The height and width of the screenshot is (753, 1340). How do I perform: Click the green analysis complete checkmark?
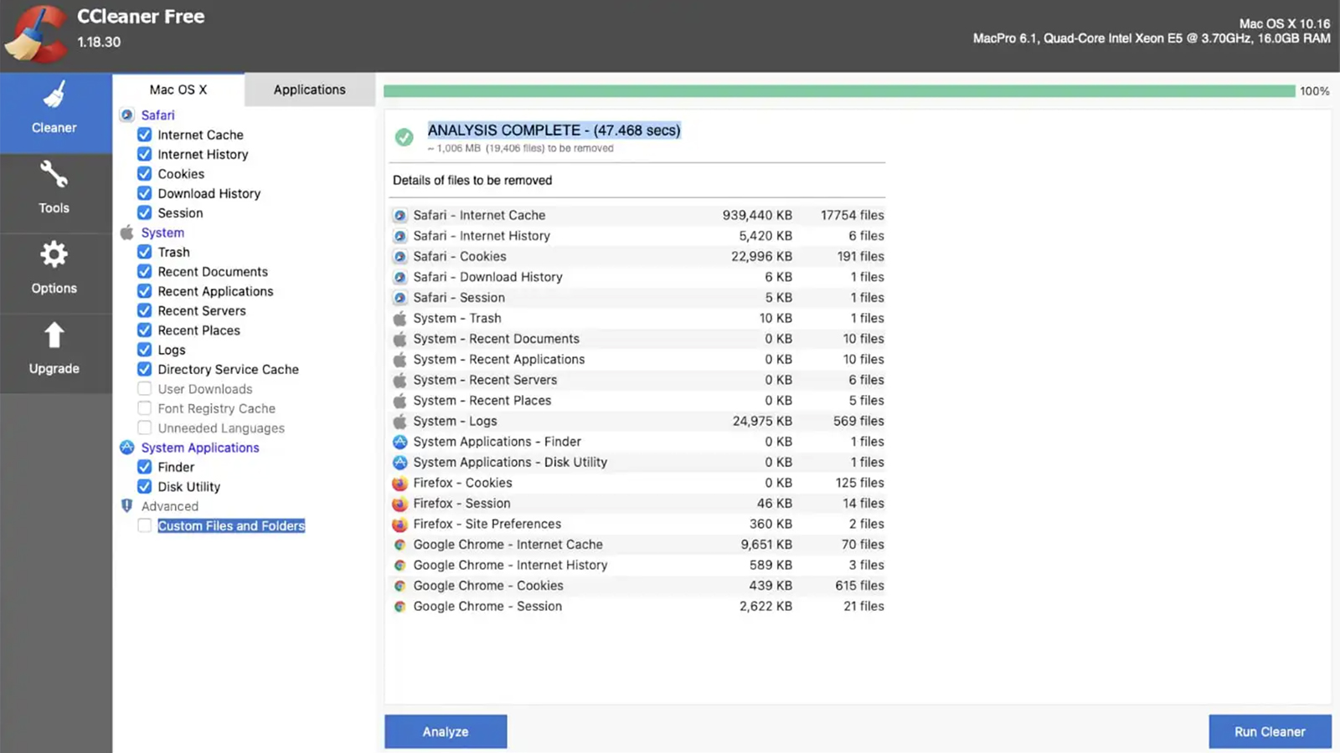coord(405,136)
